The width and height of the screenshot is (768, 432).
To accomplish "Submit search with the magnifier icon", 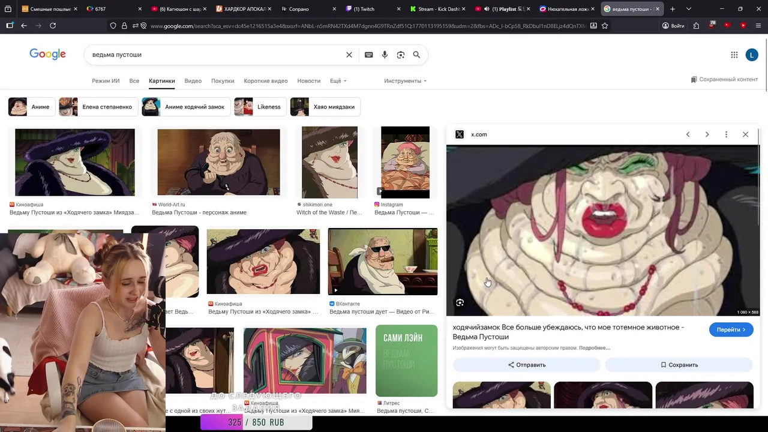I will (416, 55).
